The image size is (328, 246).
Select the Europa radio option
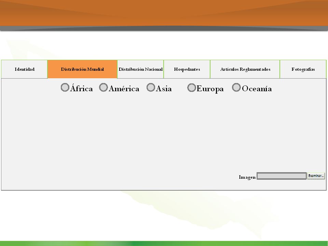pos(191,88)
